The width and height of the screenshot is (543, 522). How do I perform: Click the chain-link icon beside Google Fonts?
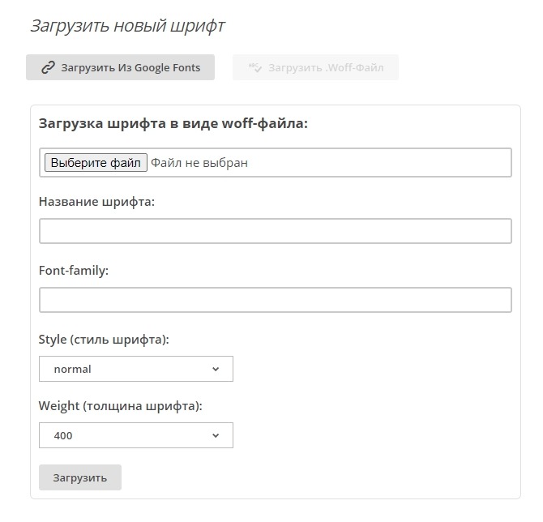48,67
